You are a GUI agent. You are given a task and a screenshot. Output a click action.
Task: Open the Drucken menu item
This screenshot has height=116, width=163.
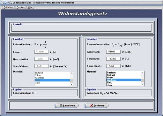click(x=20, y=7)
